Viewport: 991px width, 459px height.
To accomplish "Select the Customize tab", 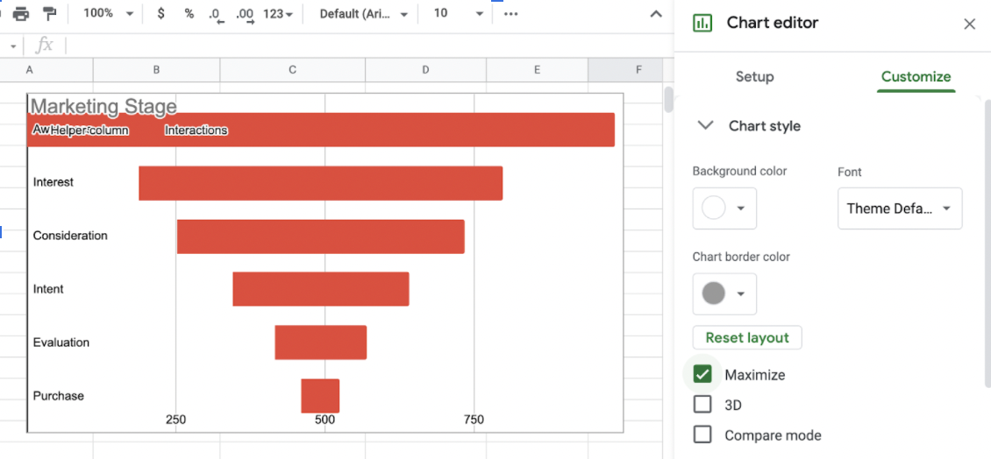I will pyautogui.click(x=916, y=76).
